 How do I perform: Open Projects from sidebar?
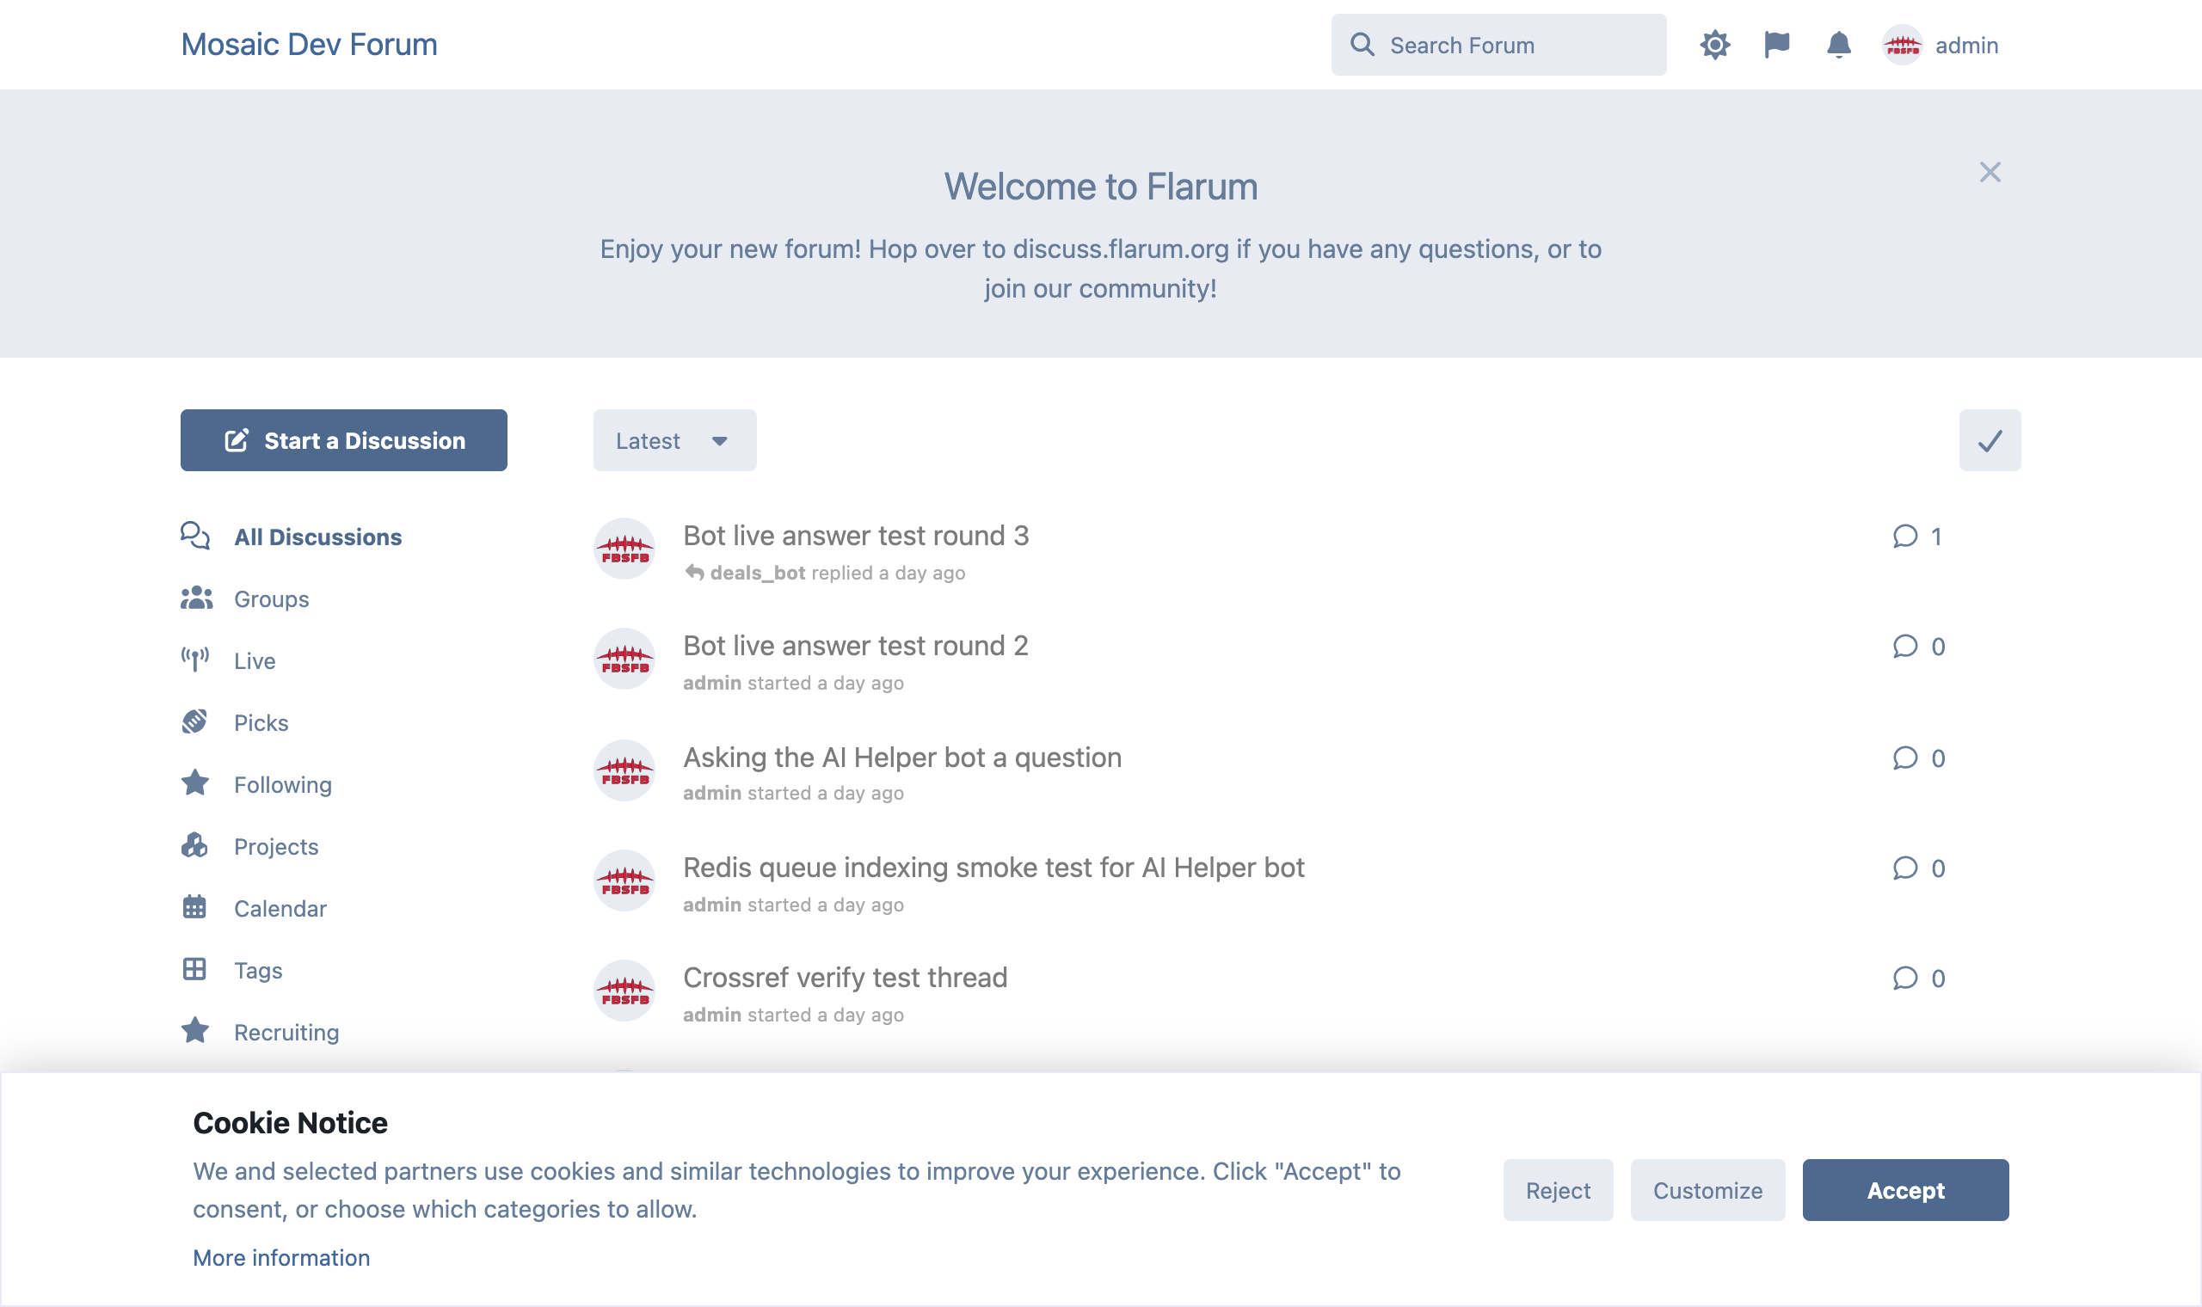coord(277,847)
